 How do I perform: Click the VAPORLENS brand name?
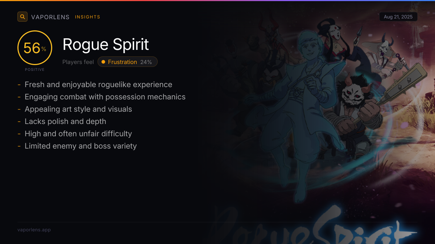[50, 17]
